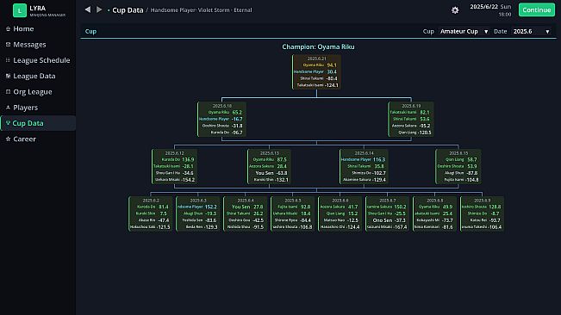Click the Players person icon
The image size is (561, 315).
tap(8, 108)
